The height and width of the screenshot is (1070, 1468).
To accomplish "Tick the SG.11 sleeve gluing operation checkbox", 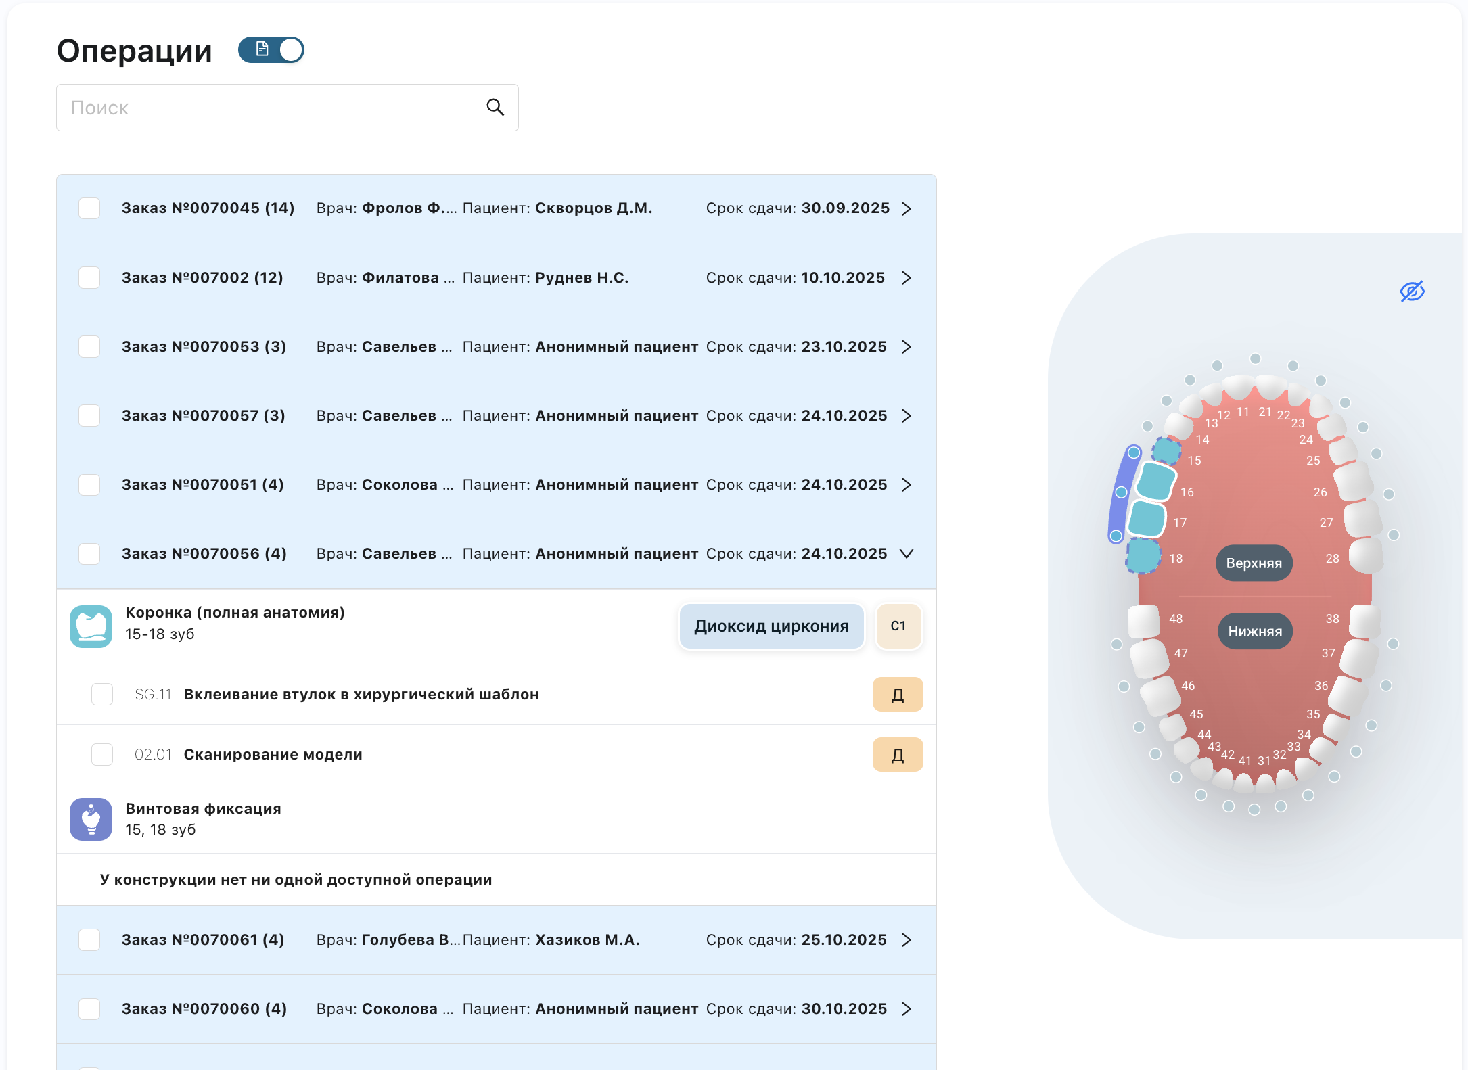I will [102, 695].
